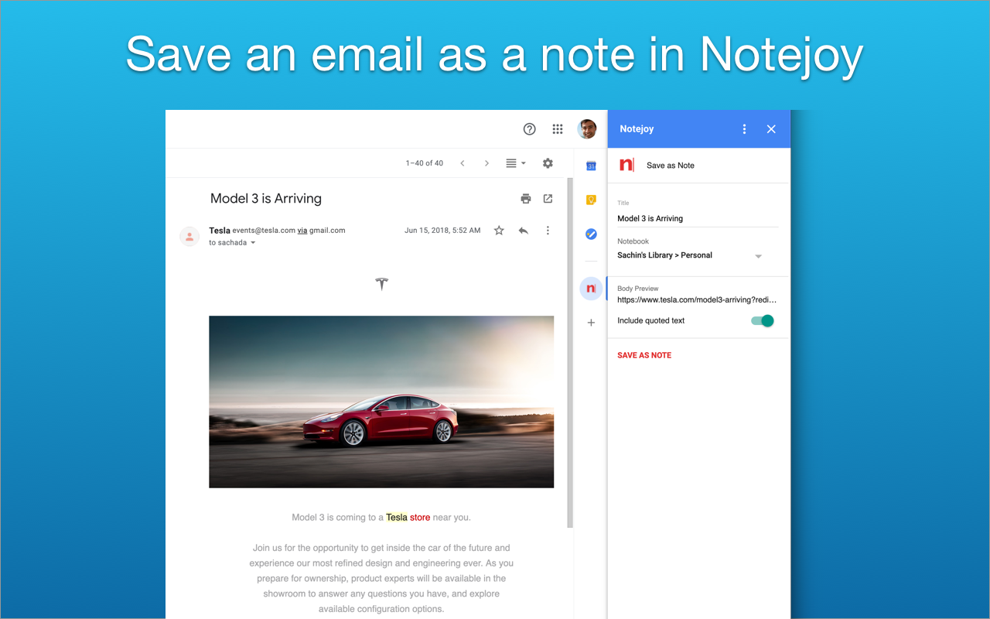990x619 pixels.
Task: Click the Jun 15, 2018 timestamp
Action: (442, 231)
